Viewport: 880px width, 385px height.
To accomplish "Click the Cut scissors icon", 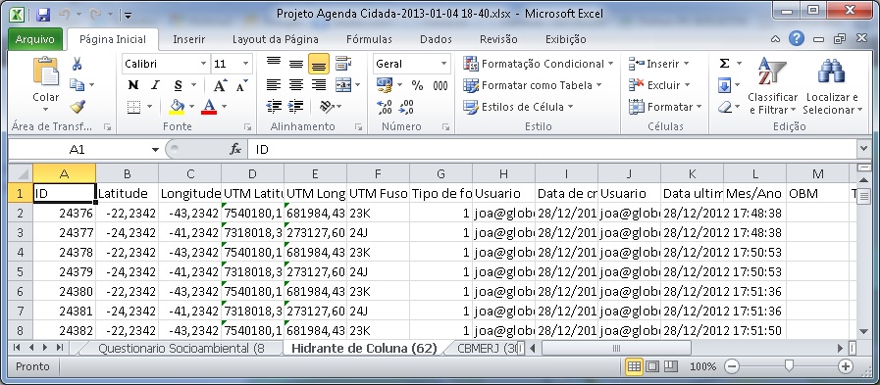I will (77, 64).
